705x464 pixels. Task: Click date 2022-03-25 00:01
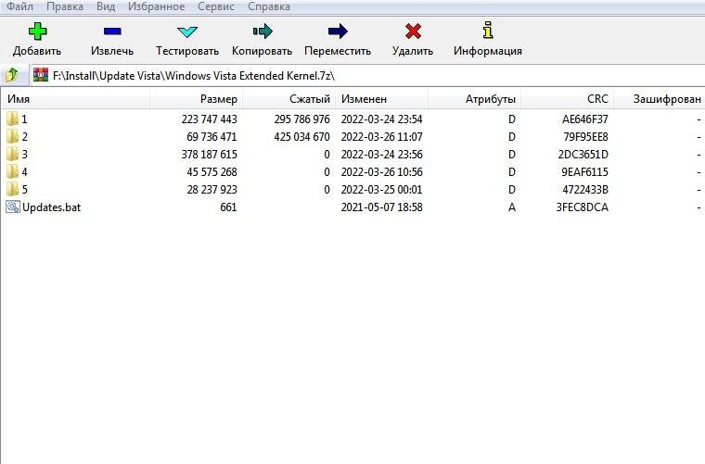(x=382, y=189)
